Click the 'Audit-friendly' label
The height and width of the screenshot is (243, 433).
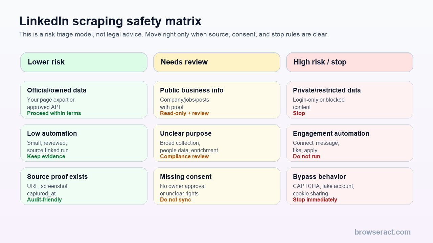pos(44,200)
